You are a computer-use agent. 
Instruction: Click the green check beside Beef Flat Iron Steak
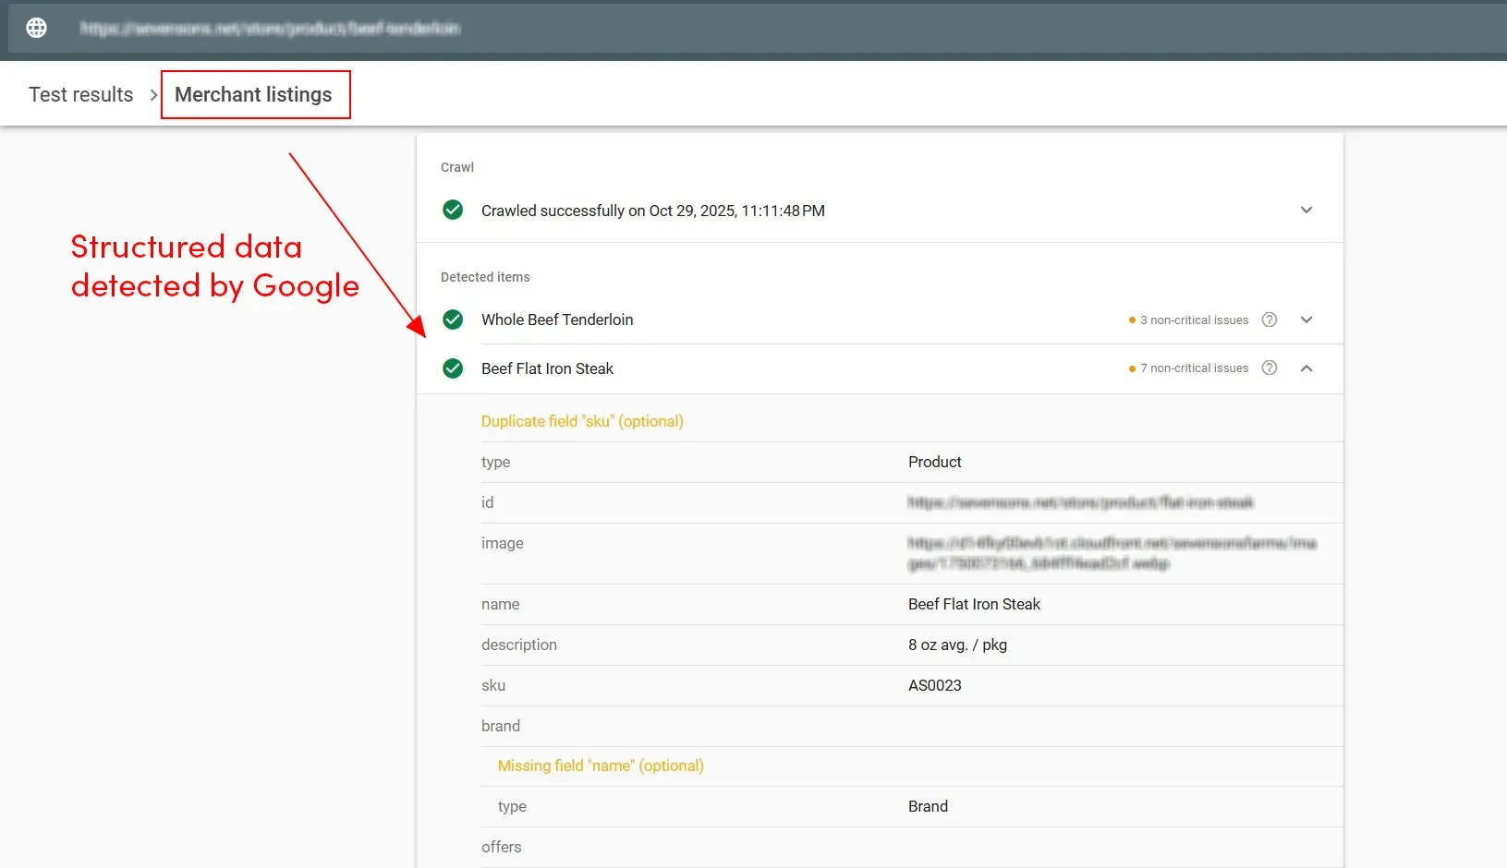(x=453, y=368)
